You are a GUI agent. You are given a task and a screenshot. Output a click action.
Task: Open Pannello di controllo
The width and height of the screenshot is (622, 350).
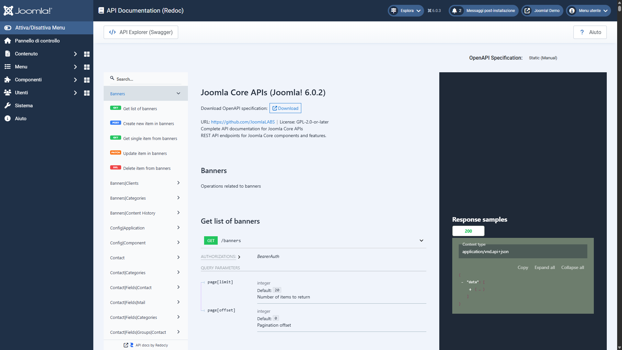tap(37, 41)
